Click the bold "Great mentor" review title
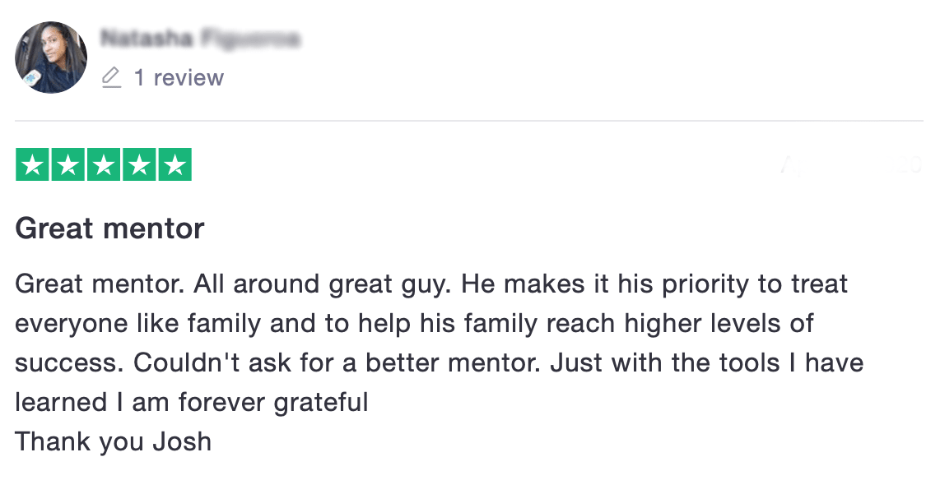This screenshot has width=940, height=480. (x=109, y=228)
